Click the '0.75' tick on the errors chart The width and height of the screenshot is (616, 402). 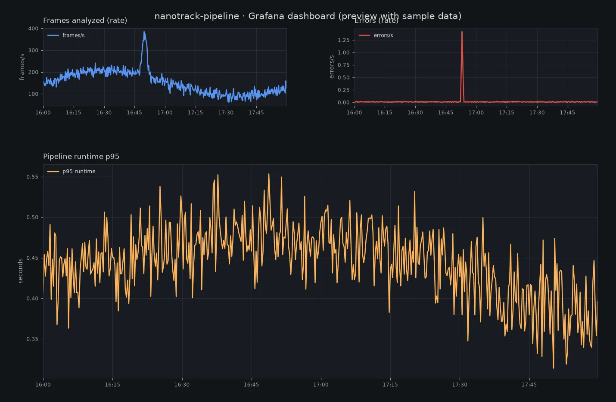click(x=344, y=65)
